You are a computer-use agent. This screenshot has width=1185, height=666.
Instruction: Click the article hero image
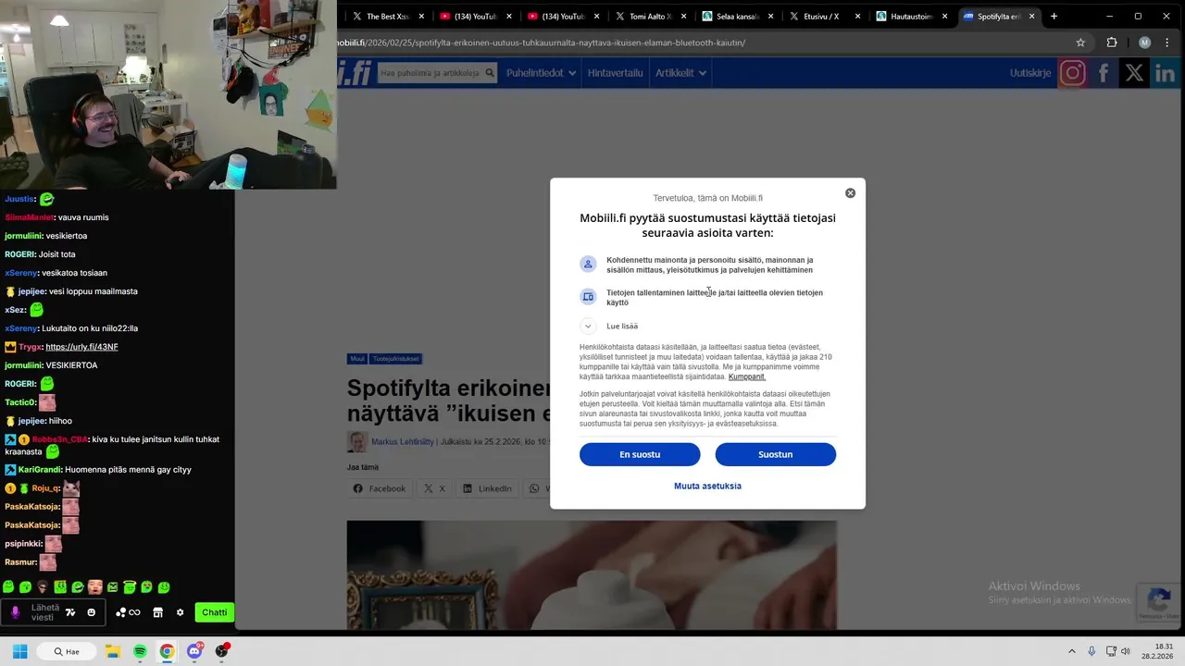tap(592, 574)
